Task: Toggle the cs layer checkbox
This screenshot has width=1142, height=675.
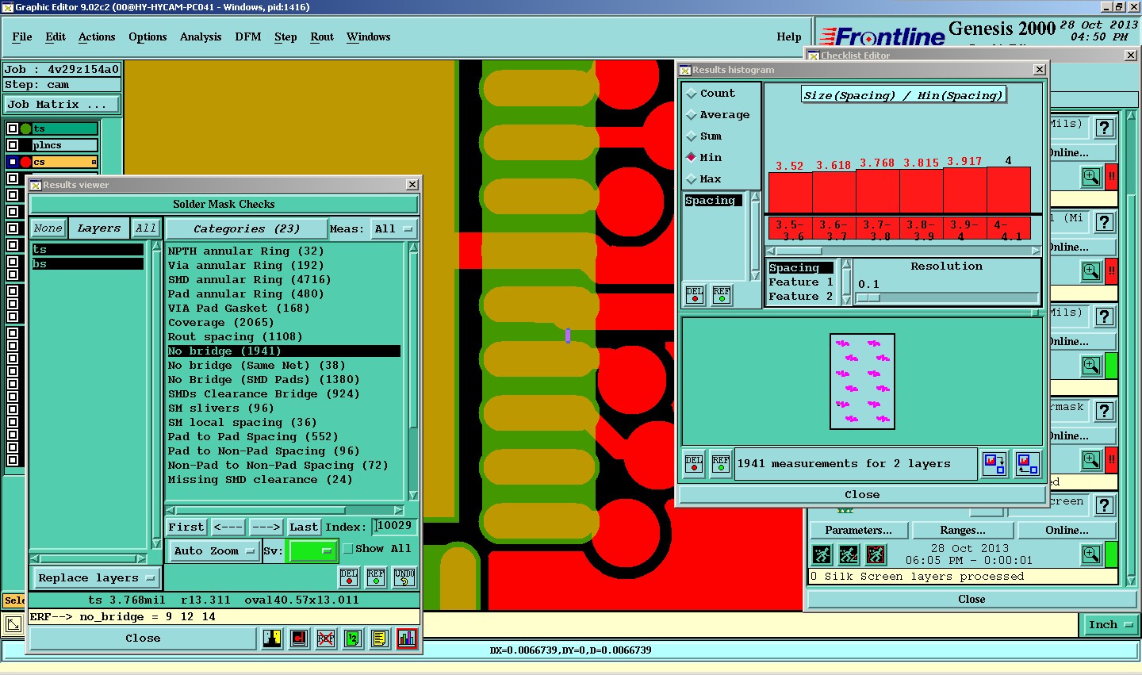Action: pos(12,162)
